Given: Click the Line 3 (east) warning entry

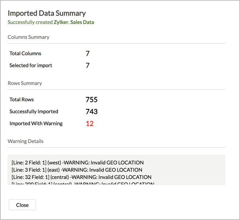Looking at the screenshot, I should coord(77,170).
